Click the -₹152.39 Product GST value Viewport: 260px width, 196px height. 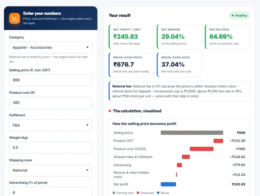(237, 141)
